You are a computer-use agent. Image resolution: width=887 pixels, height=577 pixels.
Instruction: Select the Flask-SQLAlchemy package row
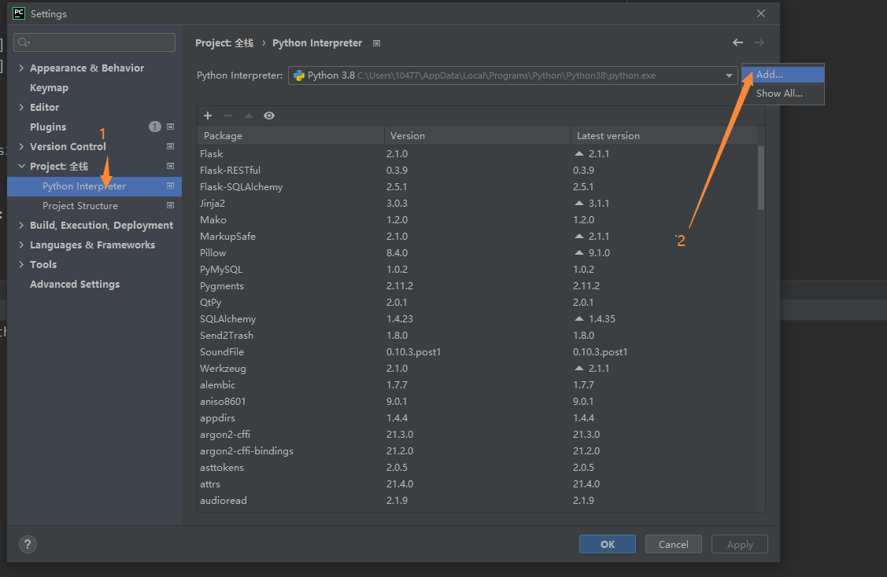(478, 186)
